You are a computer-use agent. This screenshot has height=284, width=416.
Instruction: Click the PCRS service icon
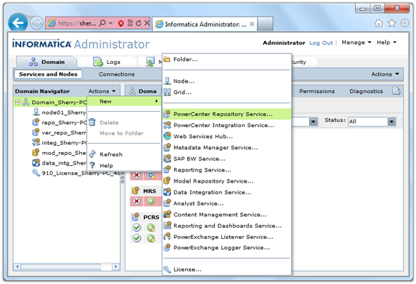(x=136, y=217)
